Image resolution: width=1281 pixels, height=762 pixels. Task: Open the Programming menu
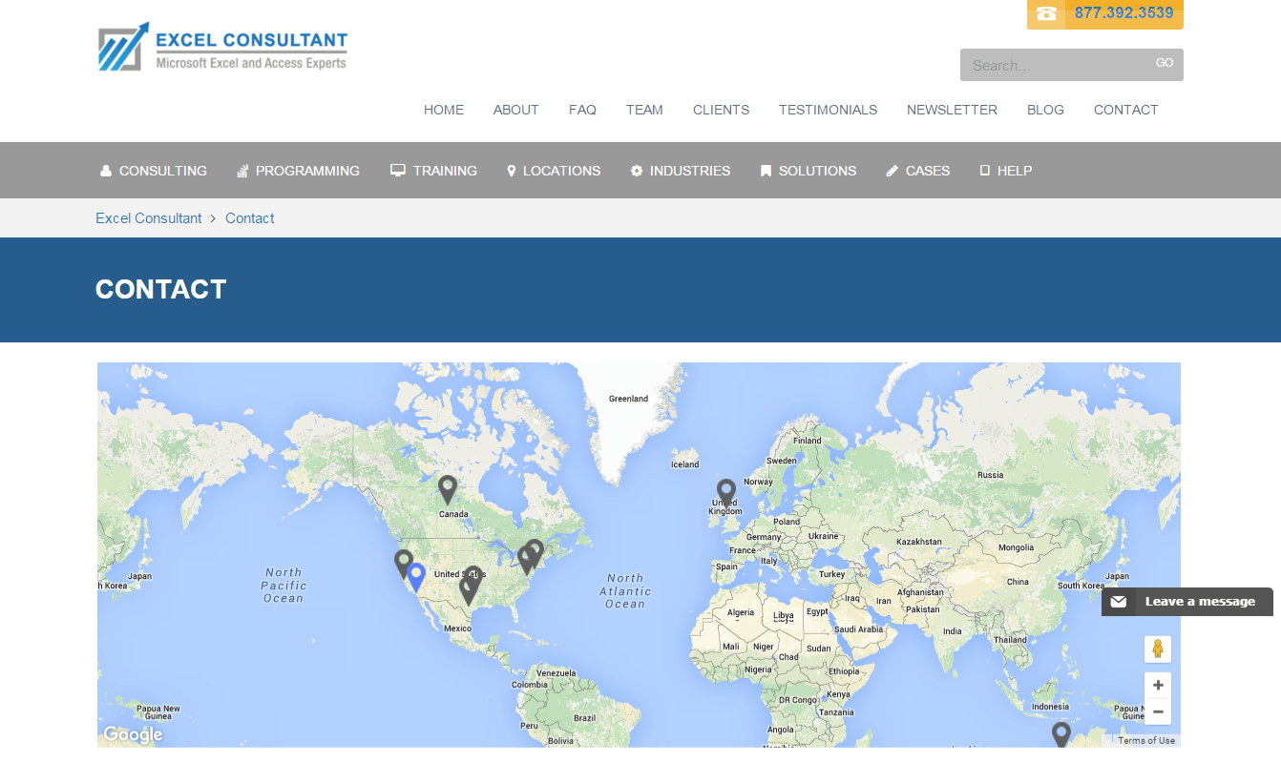[299, 171]
